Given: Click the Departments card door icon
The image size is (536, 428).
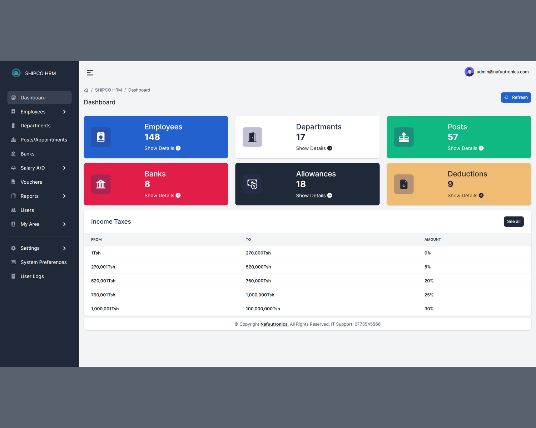Looking at the screenshot, I should (252, 137).
